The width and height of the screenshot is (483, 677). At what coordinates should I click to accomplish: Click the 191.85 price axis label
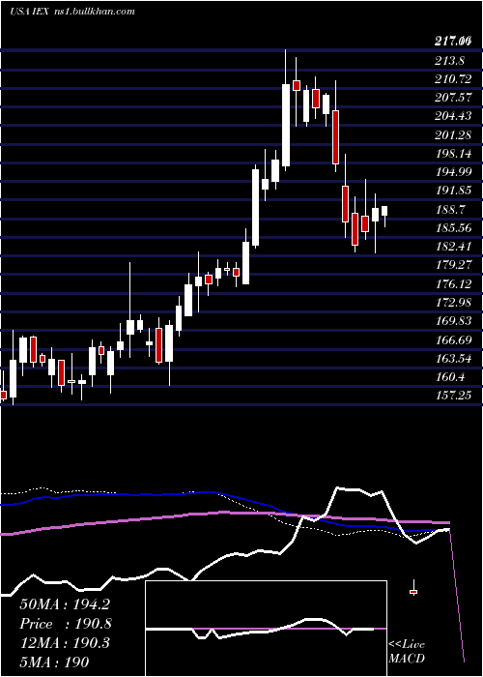[453, 191]
